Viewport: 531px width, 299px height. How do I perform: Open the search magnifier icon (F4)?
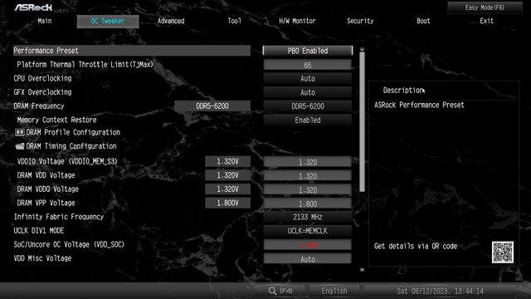click(273, 291)
